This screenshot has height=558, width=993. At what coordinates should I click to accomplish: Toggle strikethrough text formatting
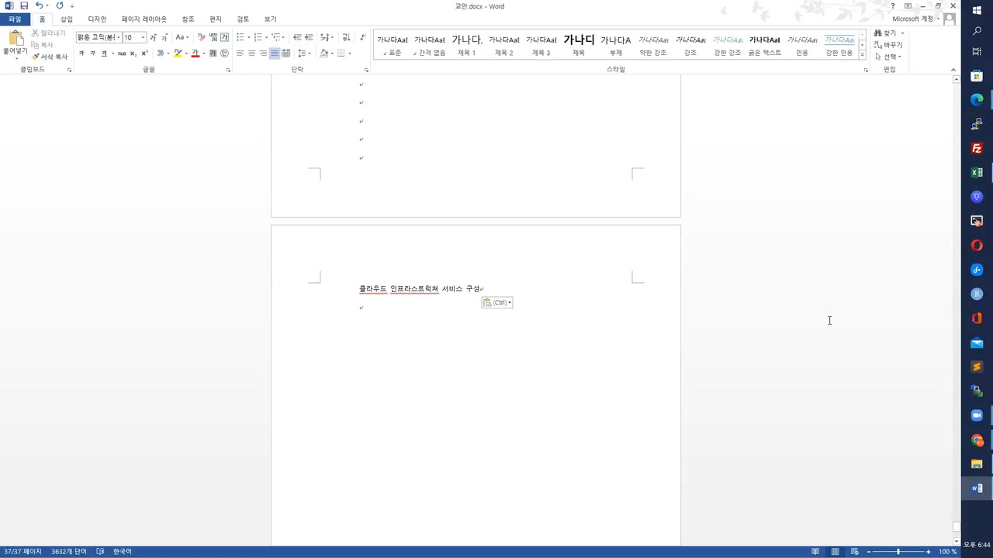coord(122,53)
